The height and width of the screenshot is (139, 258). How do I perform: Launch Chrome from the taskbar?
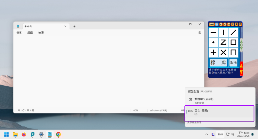pos(58,134)
